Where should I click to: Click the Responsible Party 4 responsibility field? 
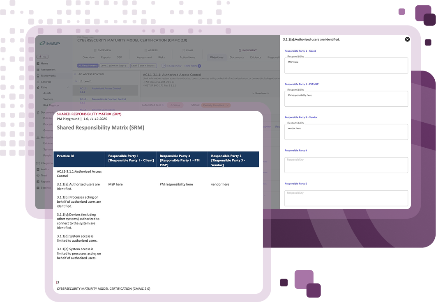click(x=346, y=165)
